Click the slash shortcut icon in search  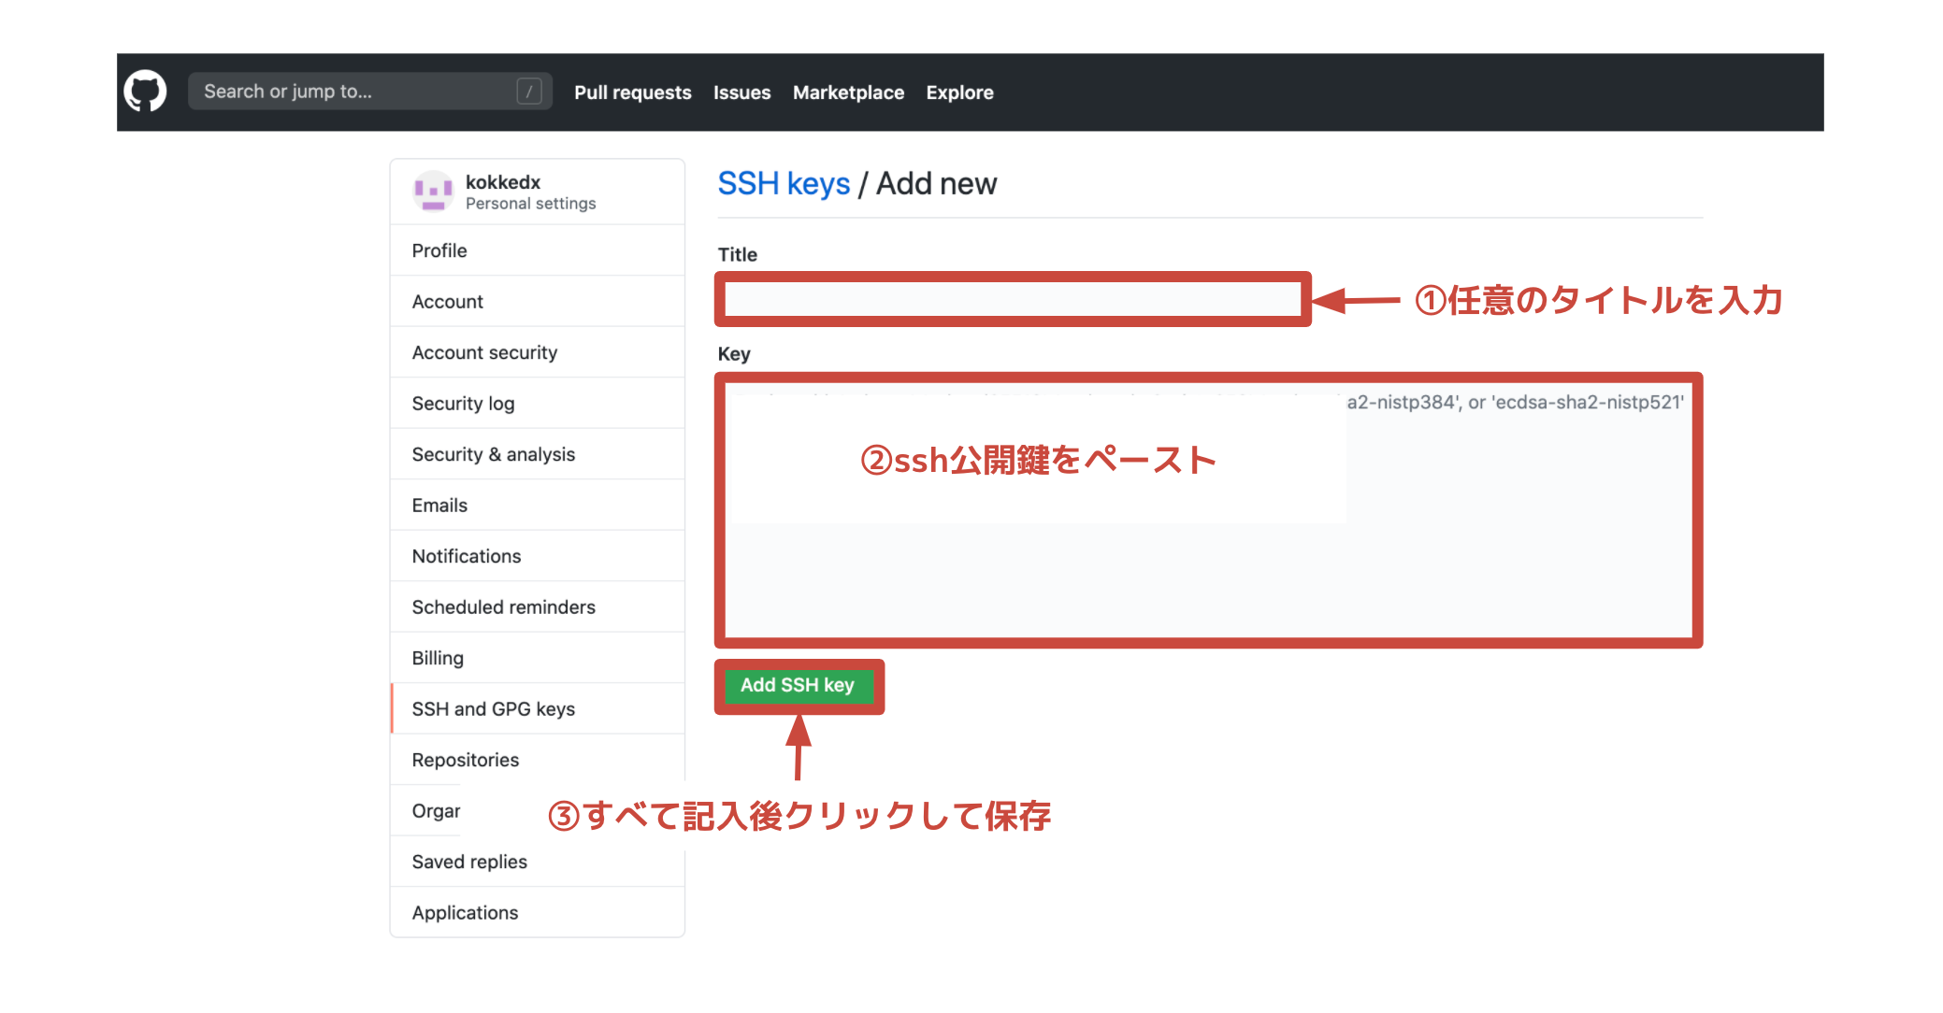[x=528, y=92]
